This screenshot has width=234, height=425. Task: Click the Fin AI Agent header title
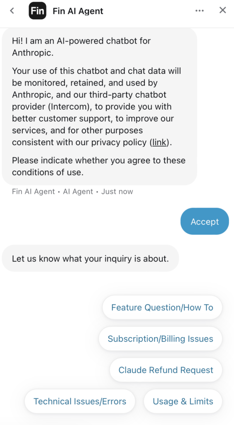coord(78,11)
